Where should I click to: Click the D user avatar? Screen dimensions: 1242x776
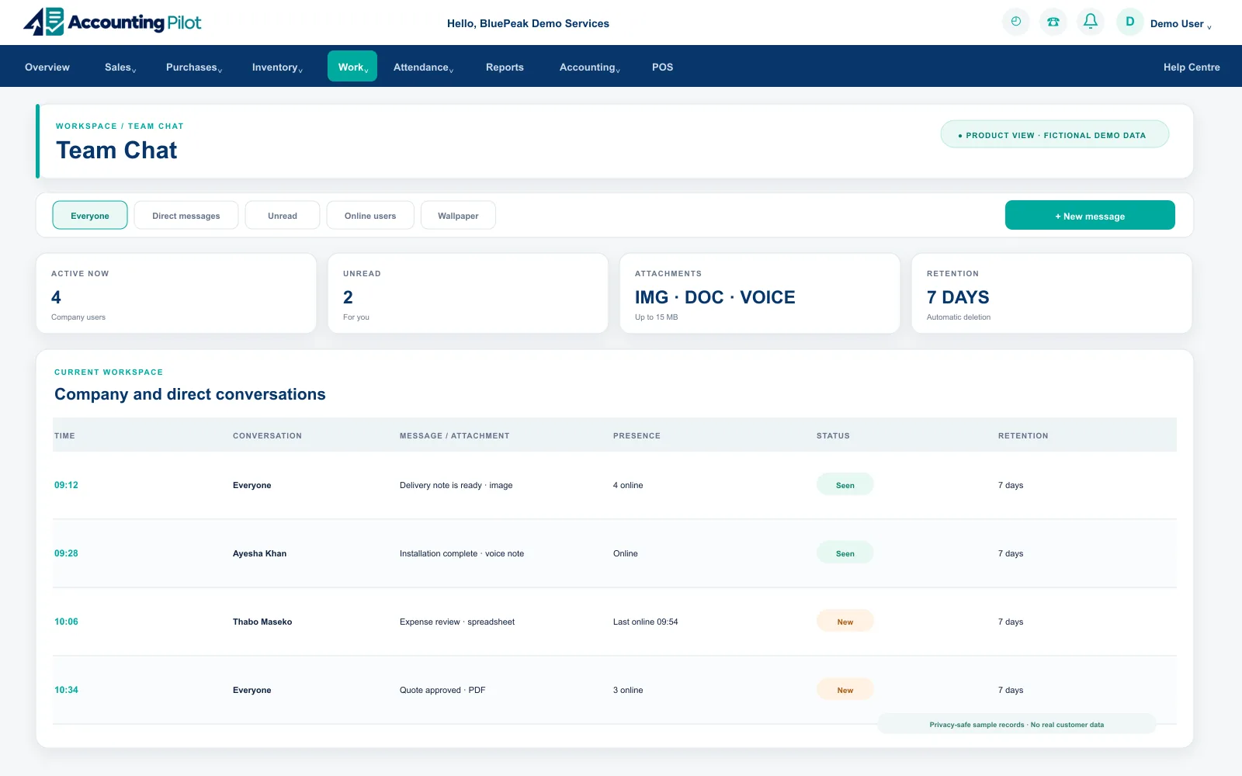click(1130, 22)
